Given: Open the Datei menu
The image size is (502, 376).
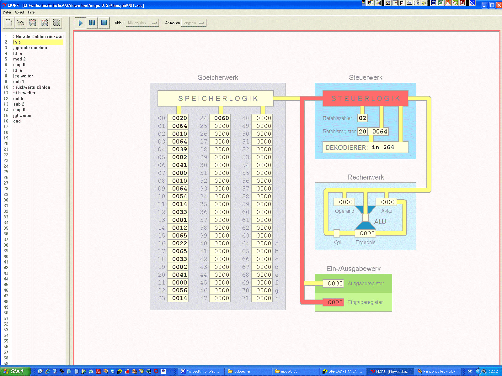Looking at the screenshot, I should pos(7,12).
